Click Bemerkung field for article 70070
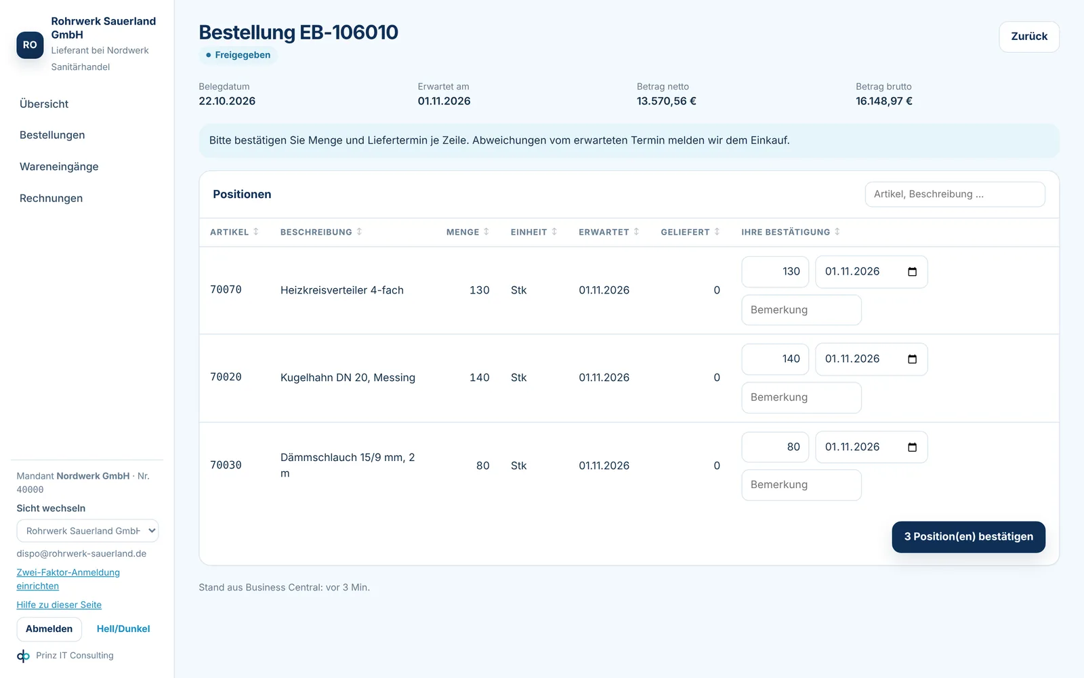The image size is (1084, 678). click(801, 310)
